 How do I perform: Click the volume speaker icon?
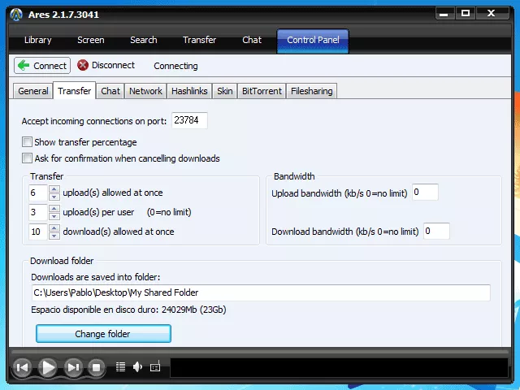[137, 366]
